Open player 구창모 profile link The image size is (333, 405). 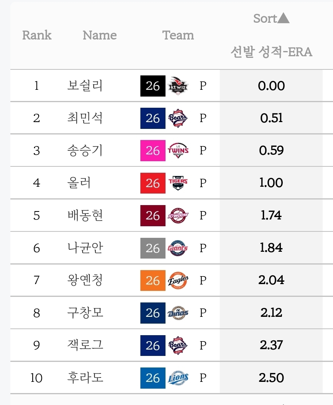(85, 313)
